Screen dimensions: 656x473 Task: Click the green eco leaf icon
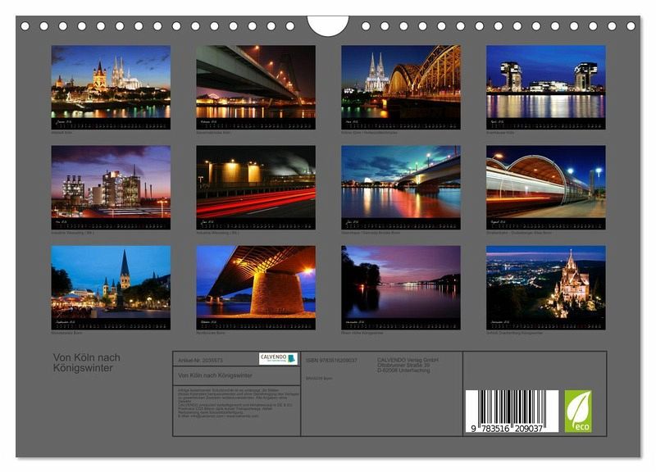point(577,411)
